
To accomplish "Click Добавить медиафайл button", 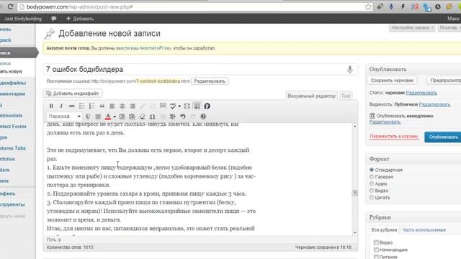I will pyautogui.click(x=73, y=94).
